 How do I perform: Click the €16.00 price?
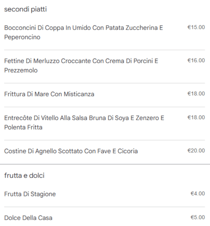[196, 60]
